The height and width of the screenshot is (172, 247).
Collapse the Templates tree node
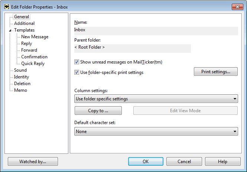click(10, 30)
